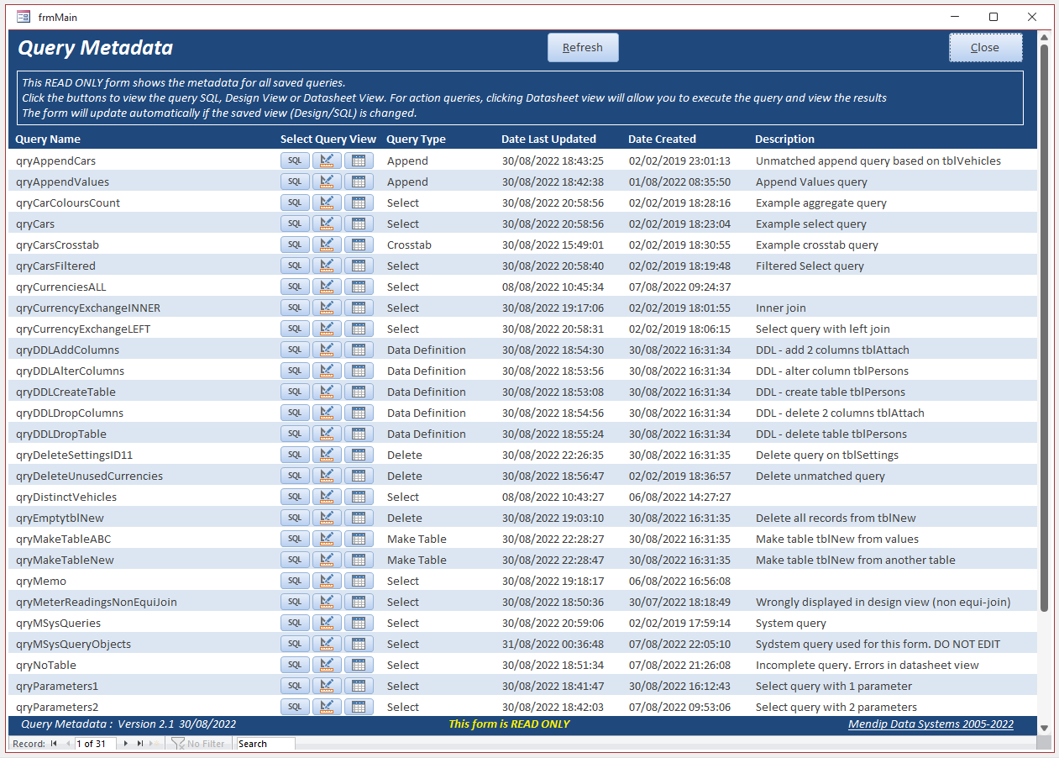Viewport: 1059px width, 758px height.
Task: Click description 'Example aggregate query'
Action: tap(820, 203)
